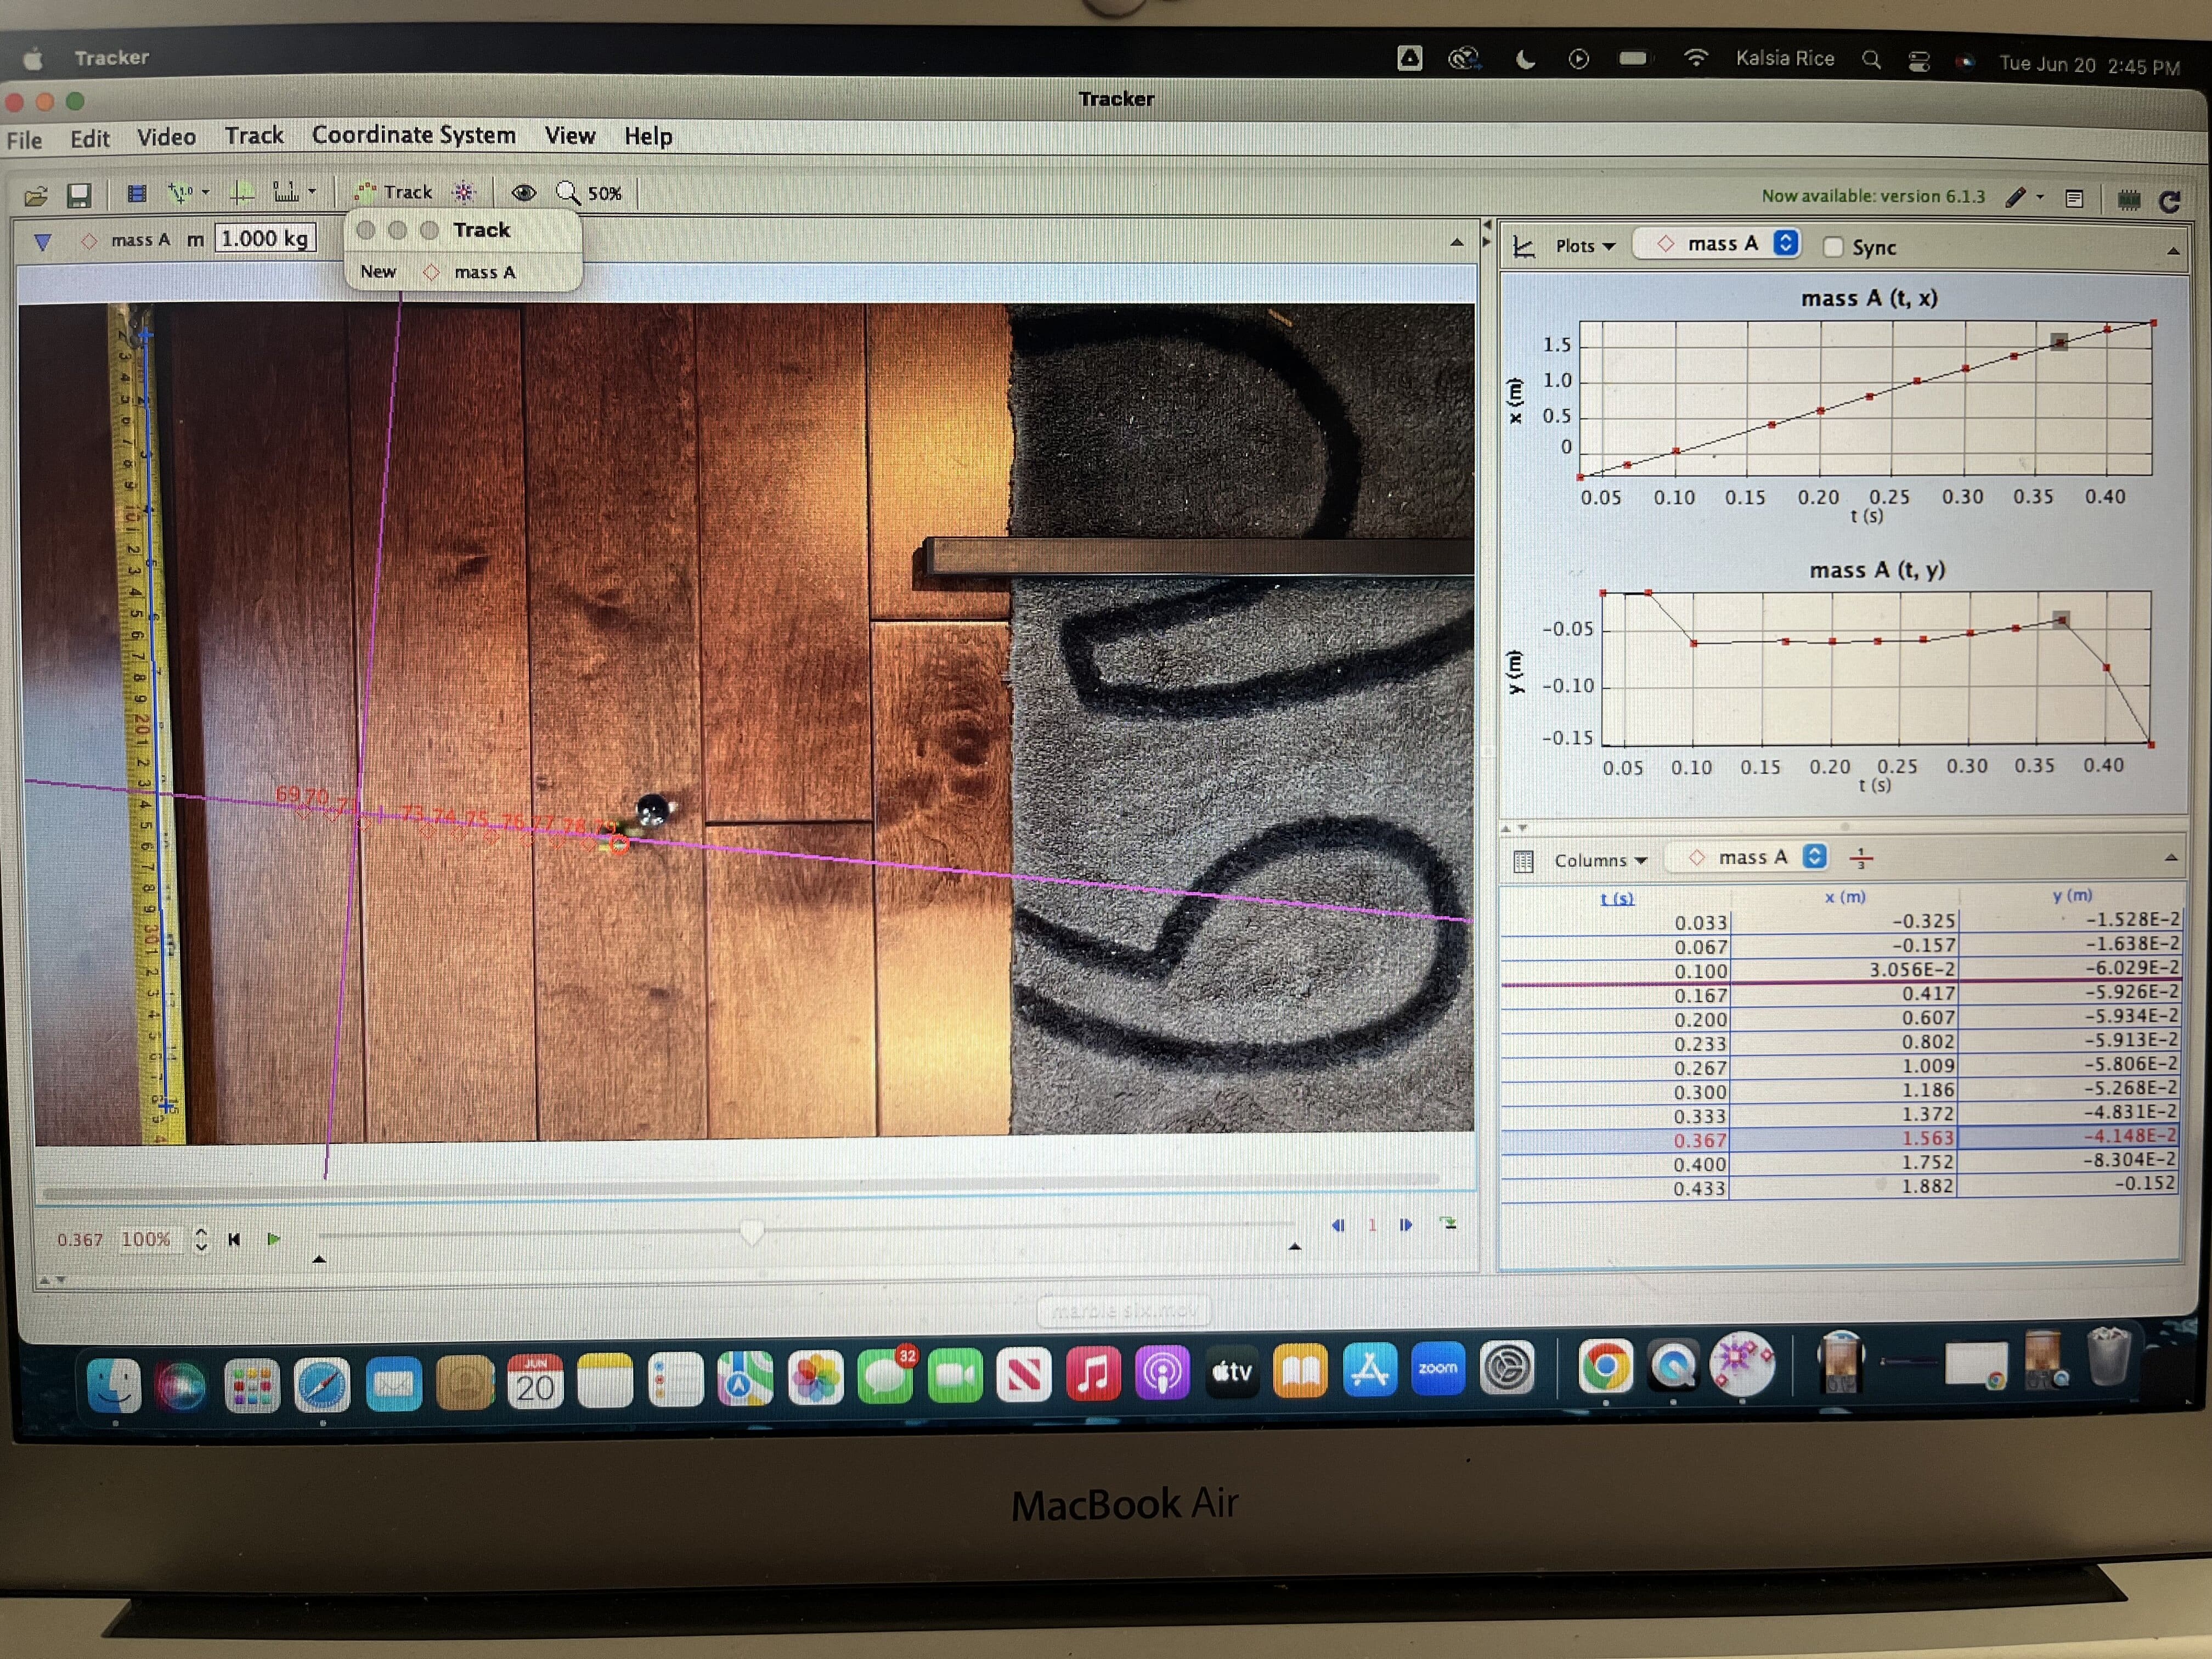Click the Save floppy disk icon
The image size is (2212, 1659).
pyautogui.click(x=79, y=196)
